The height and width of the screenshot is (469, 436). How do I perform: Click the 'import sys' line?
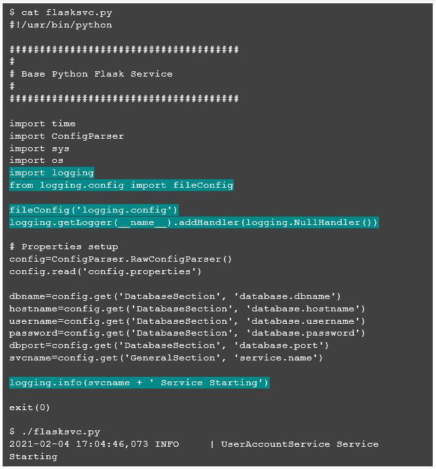(39, 148)
